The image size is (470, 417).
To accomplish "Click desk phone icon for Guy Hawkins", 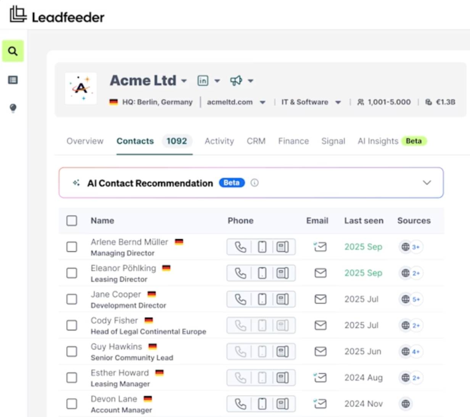I will (282, 351).
